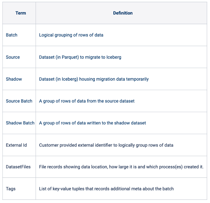
Task: Click the 'housing migration data temporarily' definition
Action: coord(94,79)
